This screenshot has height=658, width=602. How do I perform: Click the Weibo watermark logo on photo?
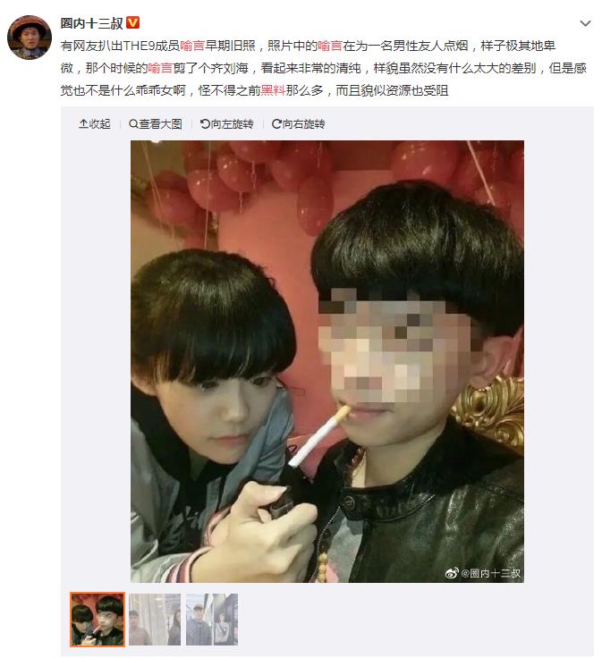pos(452,573)
